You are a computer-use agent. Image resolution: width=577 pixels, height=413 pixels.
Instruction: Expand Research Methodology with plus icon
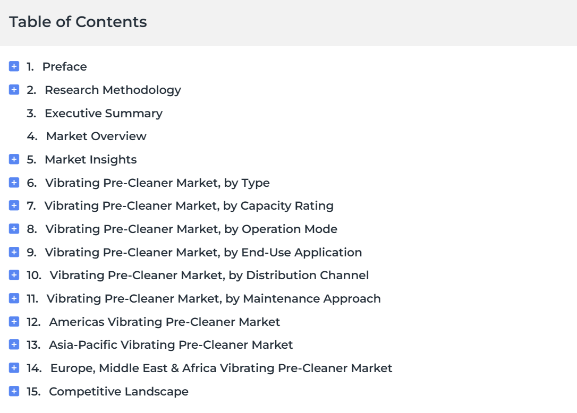(14, 90)
